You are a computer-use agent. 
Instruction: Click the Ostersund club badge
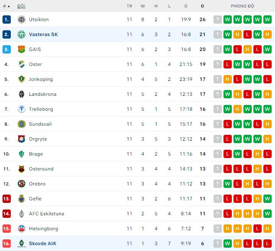tap(21, 169)
